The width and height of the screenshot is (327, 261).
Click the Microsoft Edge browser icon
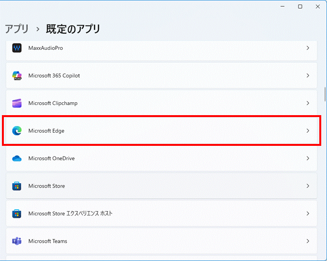pyautogui.click(x=17, y=130)
